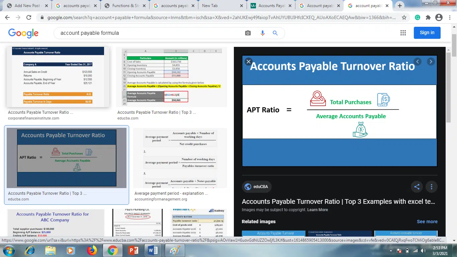
Task: Share the previewed image
Action: coord(417,187)
